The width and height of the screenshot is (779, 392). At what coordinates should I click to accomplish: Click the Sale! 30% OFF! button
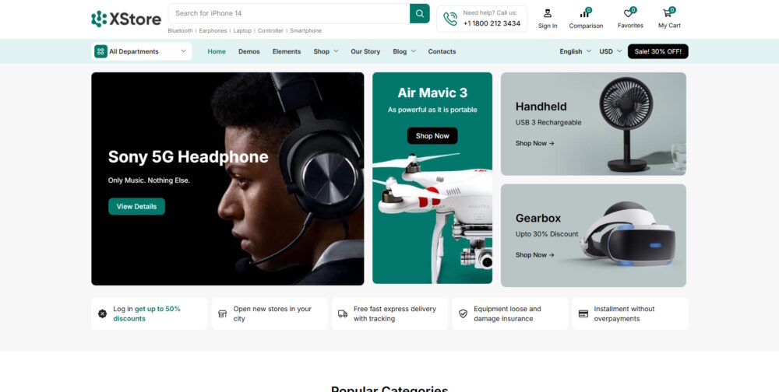tap(657, 51)
